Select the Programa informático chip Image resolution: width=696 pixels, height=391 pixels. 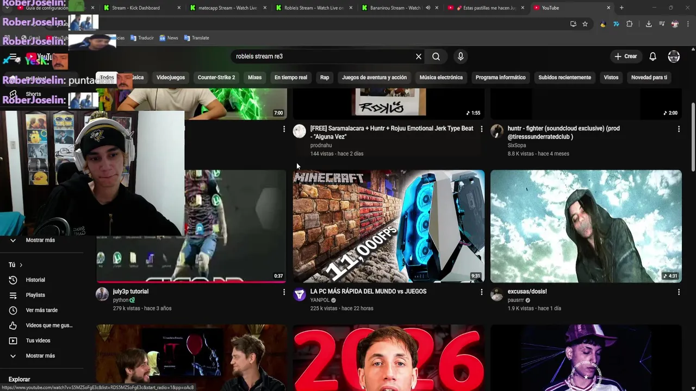[500, 77]
